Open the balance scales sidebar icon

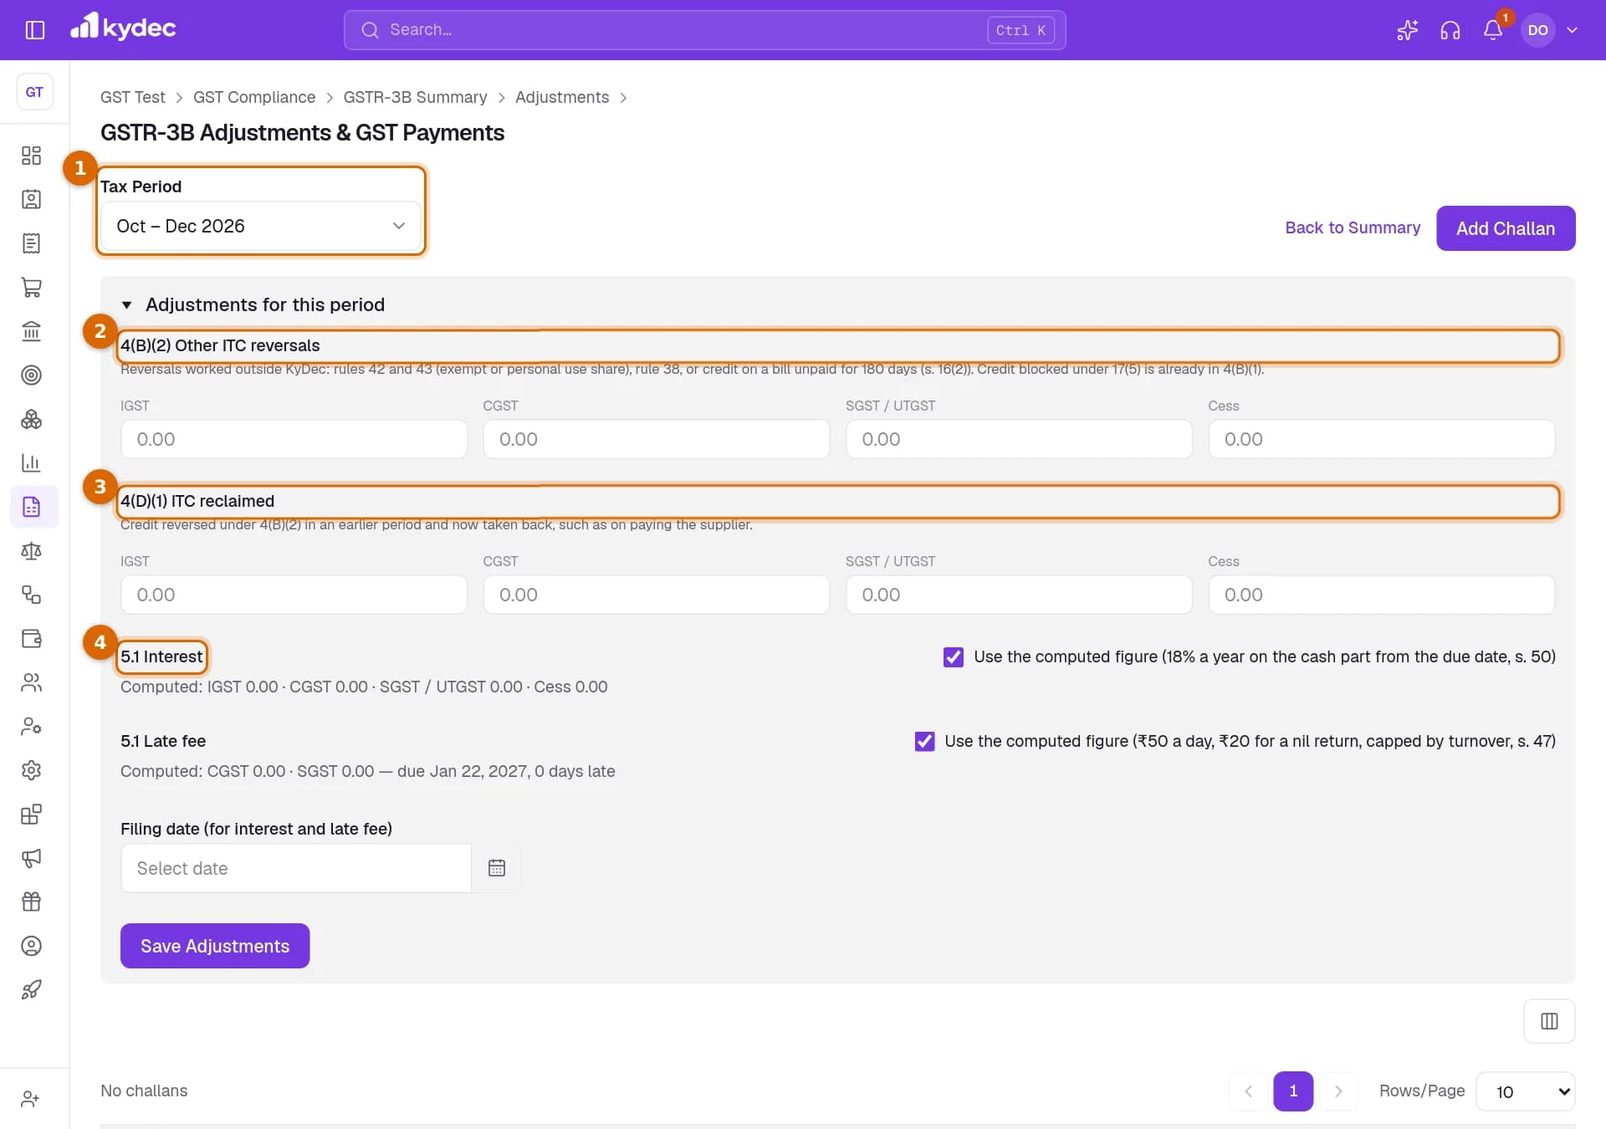pyautogui.click(x=31, y=550)
